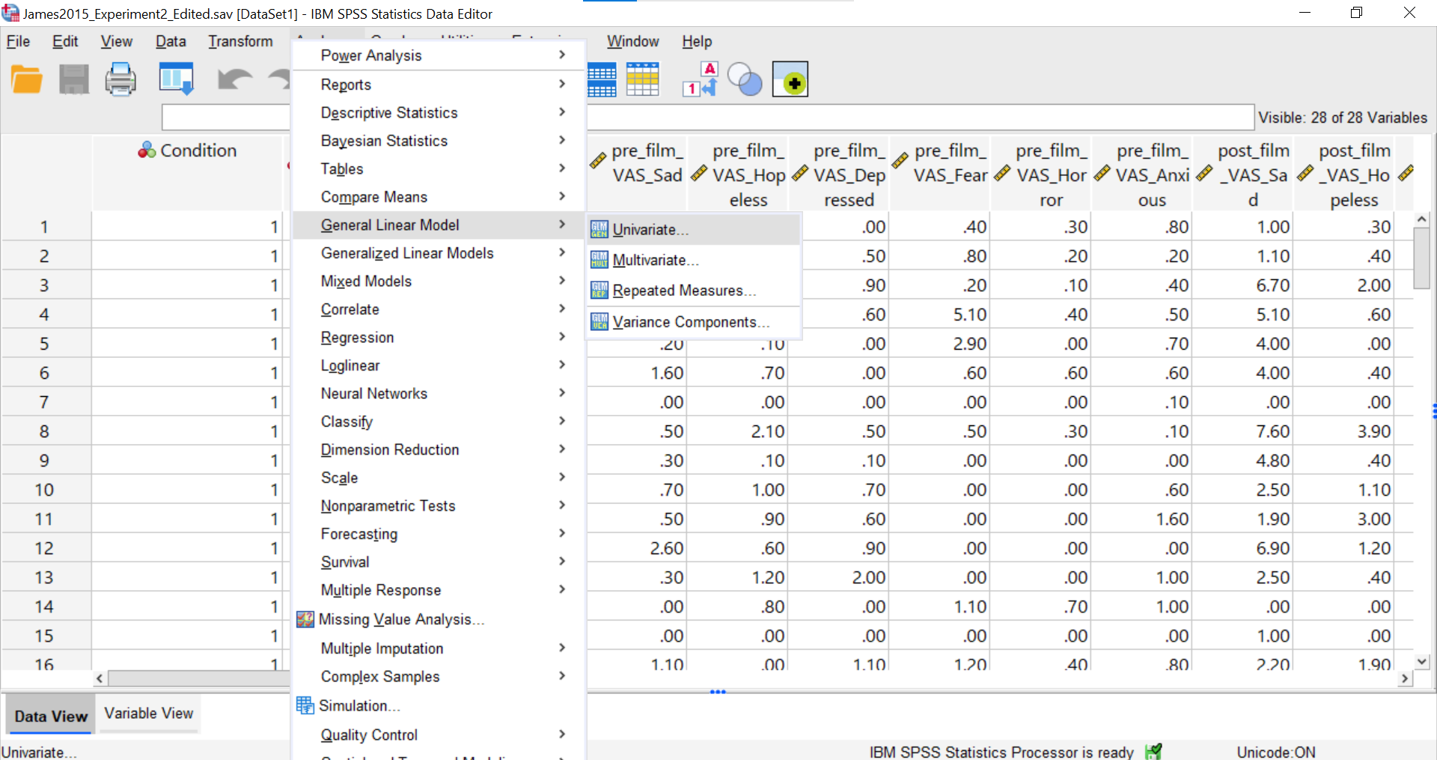Choose Variance Components... option
This screenshot has height=760, width=1437.
(x=693, y=322)
